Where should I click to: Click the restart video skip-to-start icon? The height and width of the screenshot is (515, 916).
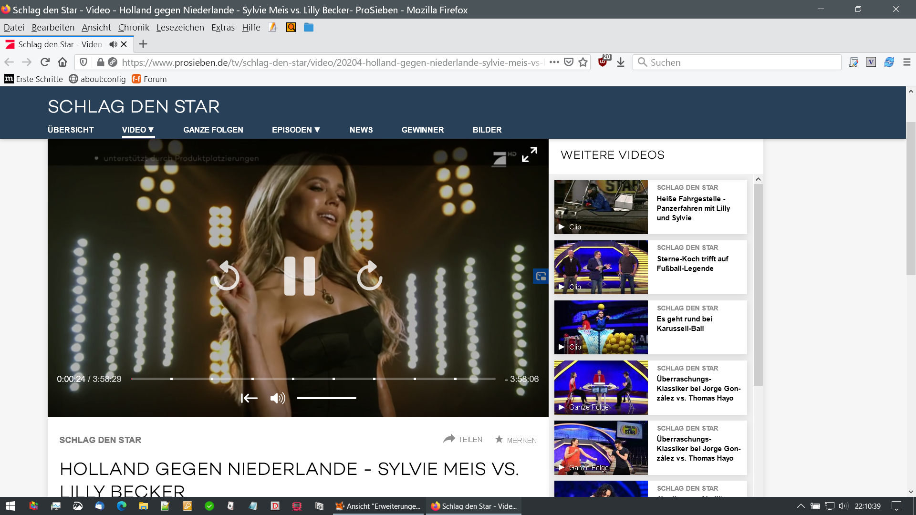[249, 398]
